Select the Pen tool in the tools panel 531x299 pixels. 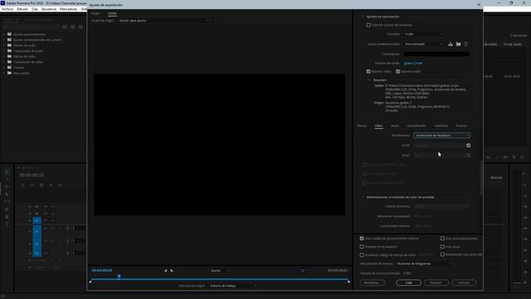coord(7,209)
